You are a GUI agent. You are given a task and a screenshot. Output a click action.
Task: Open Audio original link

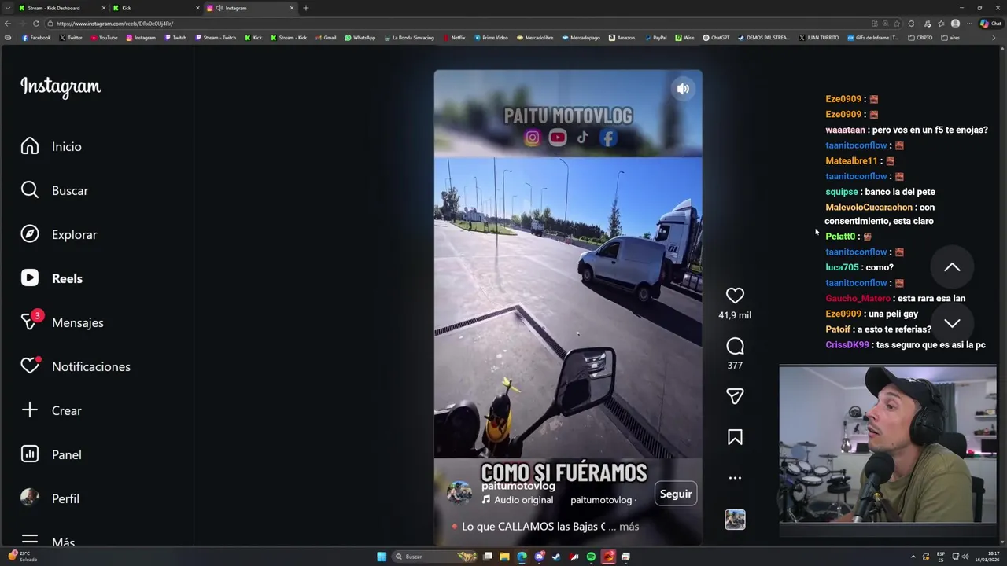point(518,500)
